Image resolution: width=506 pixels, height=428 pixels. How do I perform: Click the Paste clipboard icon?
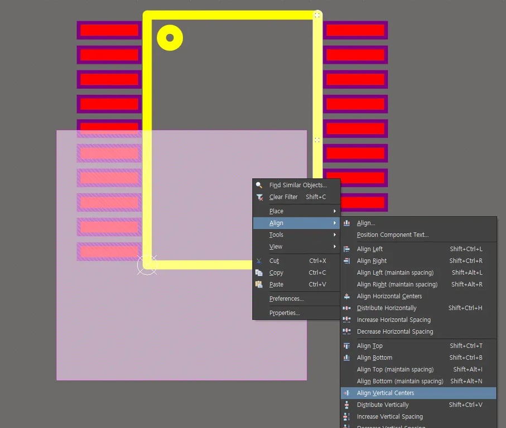click(259, 284)
